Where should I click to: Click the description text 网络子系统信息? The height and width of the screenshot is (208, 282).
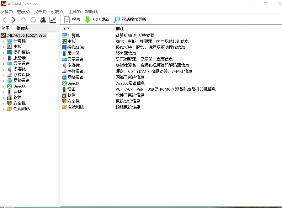pos(130,77)
